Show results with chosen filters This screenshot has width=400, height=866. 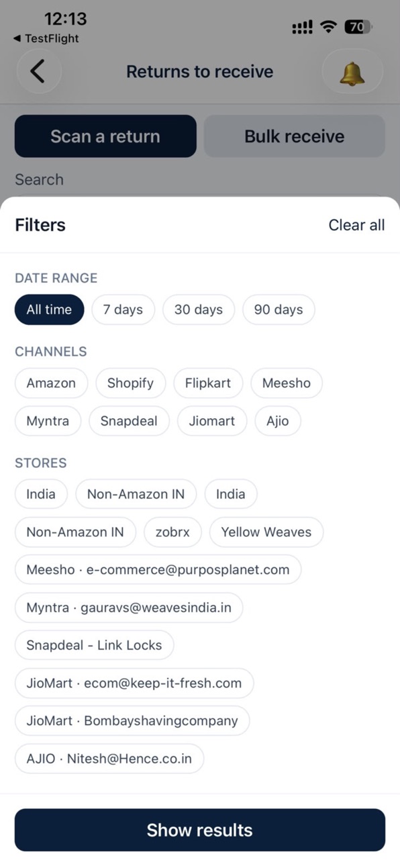(200, 830)
